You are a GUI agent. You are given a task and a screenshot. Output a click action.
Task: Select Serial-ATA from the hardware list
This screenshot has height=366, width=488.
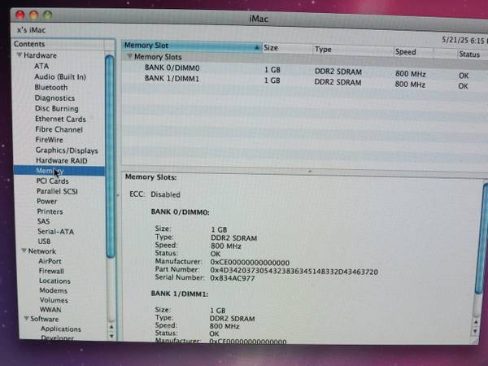coord(54,231)
